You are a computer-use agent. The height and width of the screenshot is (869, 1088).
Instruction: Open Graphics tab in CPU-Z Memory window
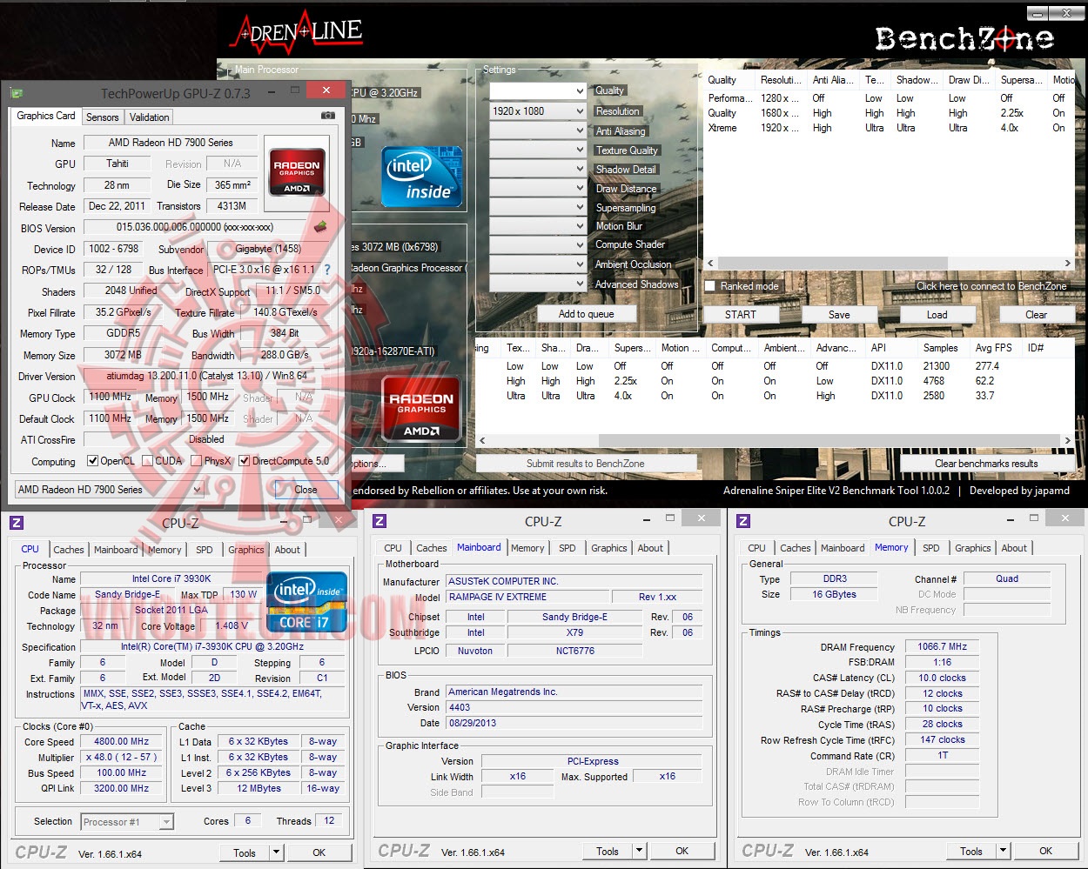972,548
